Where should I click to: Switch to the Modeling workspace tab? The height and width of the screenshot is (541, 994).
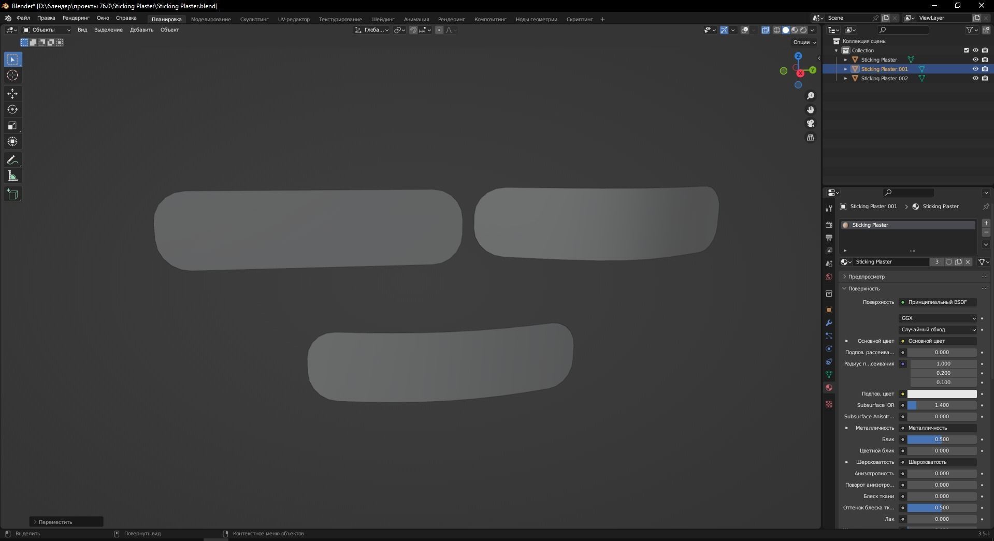click(211, 20)
